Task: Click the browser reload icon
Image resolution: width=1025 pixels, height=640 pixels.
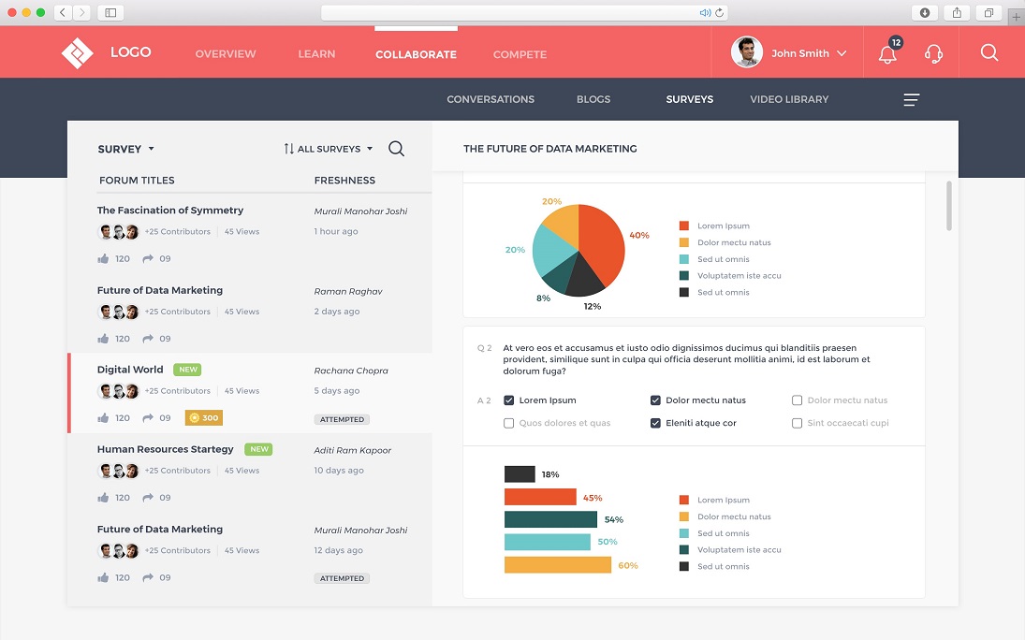Action: click(x=719, y=12)
